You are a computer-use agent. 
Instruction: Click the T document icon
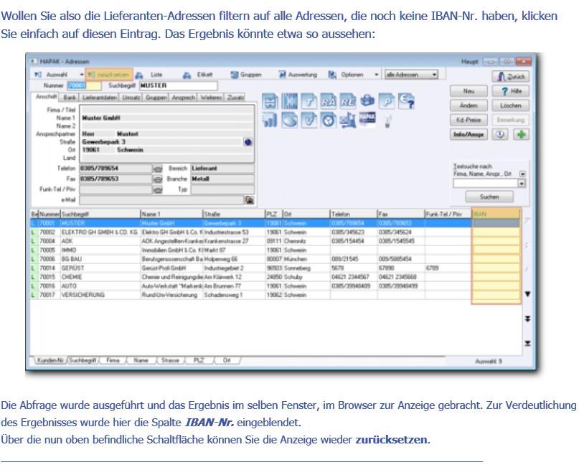click(309, 102)
